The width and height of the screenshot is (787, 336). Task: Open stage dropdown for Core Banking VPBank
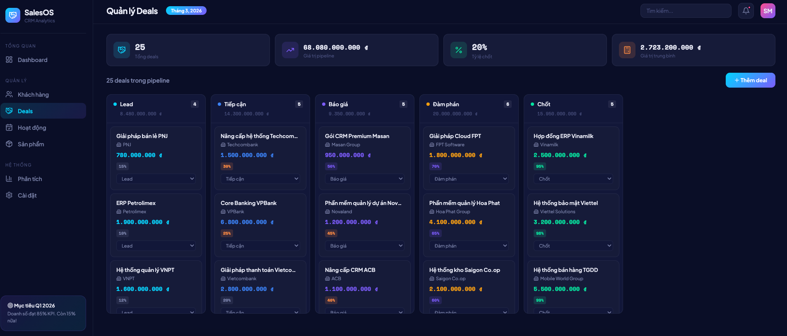pyautogui.click(x=260, y=246)
